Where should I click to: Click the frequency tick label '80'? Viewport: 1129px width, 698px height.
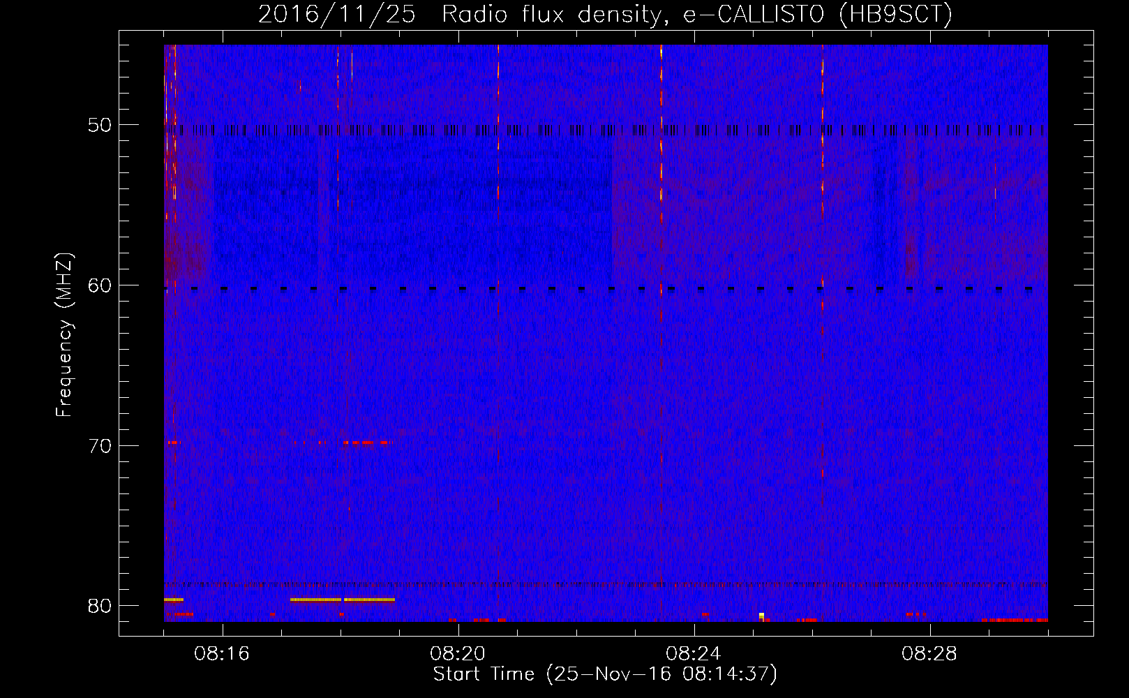coord(100,606)
